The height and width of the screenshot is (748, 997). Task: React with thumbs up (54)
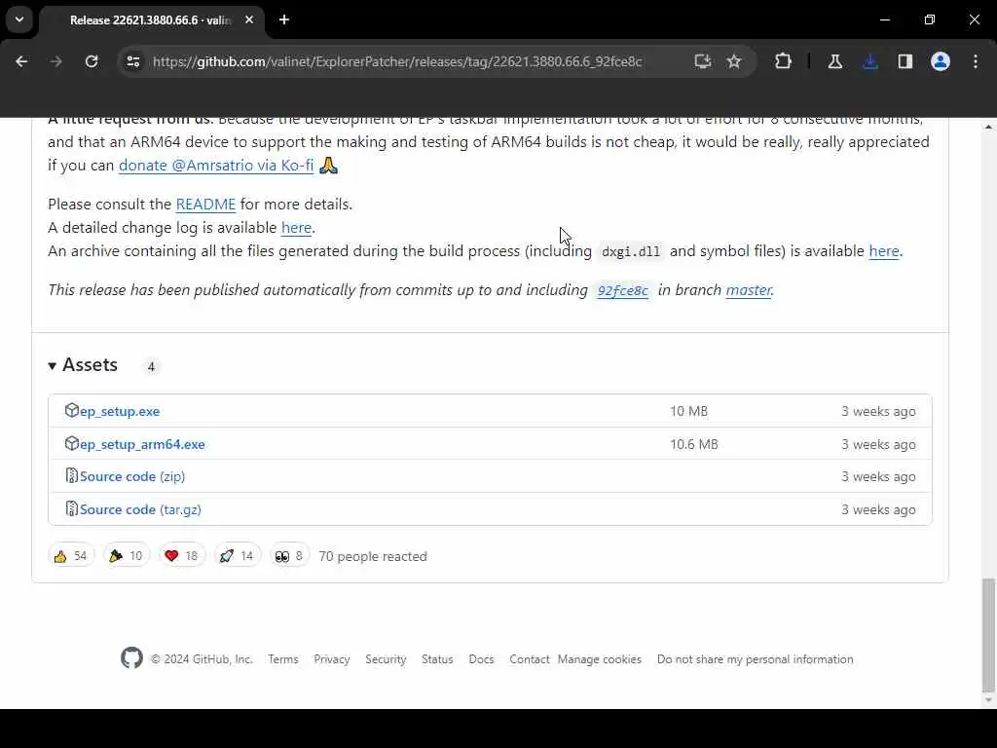click(x=70, y=556)
